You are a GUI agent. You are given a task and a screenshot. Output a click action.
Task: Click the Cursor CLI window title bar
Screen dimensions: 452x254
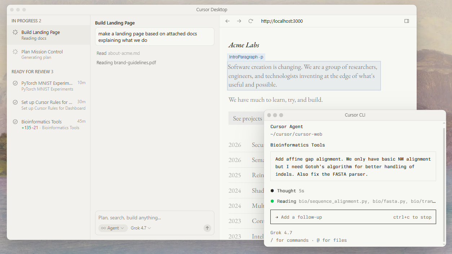click(355, 115)
